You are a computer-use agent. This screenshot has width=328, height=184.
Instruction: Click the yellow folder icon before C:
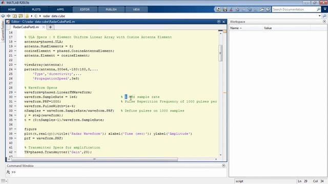27,16
